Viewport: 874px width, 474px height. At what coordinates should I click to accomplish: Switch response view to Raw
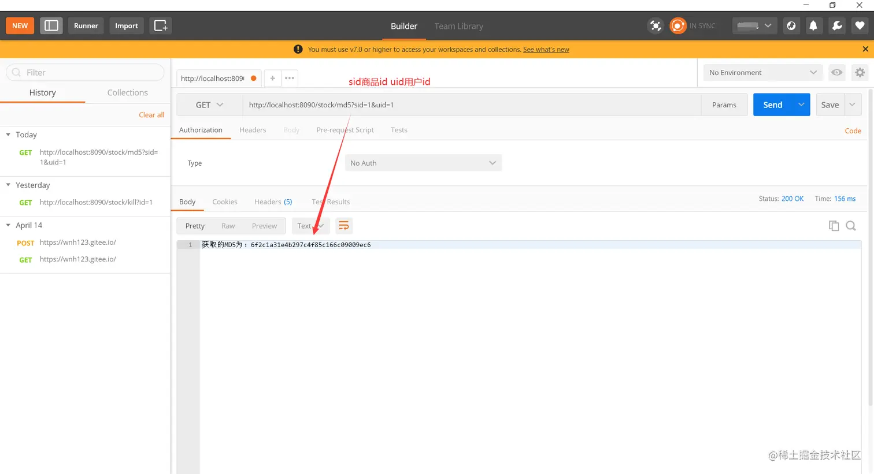pos(228,226)
